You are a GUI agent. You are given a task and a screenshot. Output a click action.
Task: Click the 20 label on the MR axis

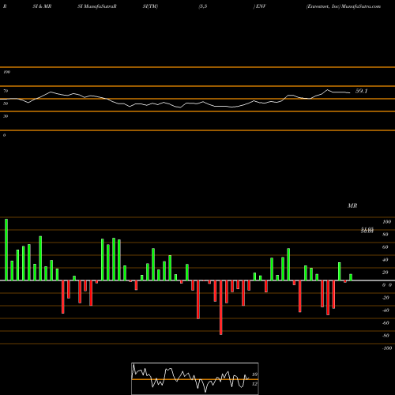pos(385,273)
